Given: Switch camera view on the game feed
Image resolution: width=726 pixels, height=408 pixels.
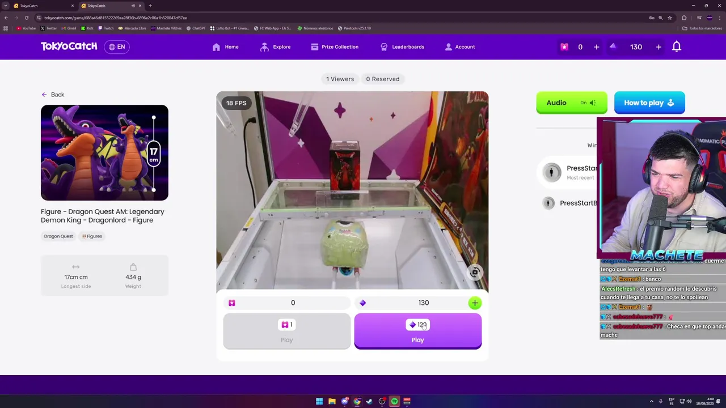Looking at the screenshot, I should coord(475,273).
